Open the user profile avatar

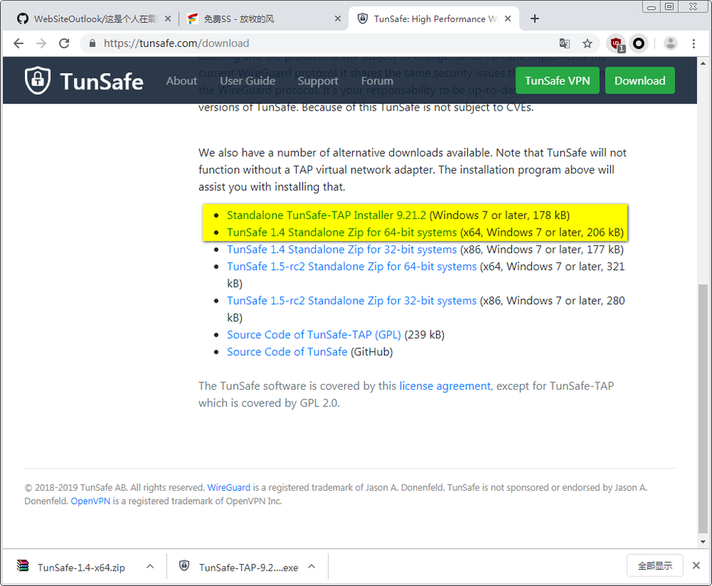pyautogui.click(x=671, y=43)
